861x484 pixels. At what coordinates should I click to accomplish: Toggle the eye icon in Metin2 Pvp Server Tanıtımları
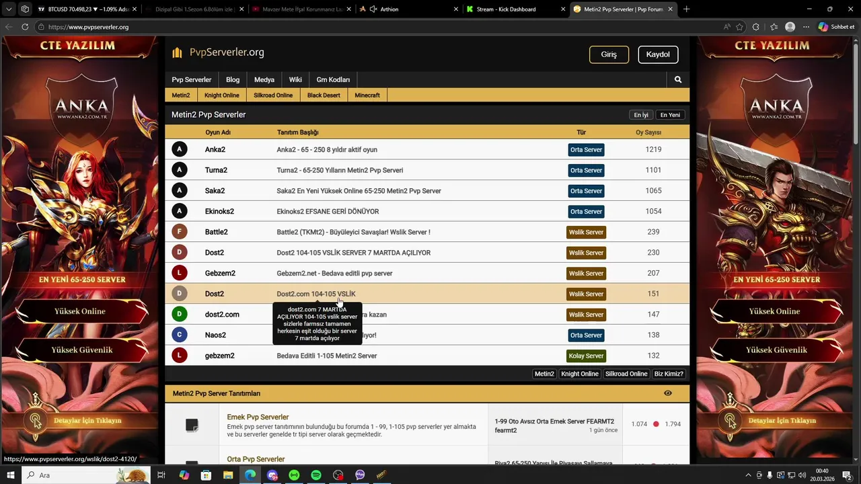(x=667, y=393)
